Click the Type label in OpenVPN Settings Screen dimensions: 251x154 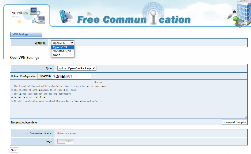coord(49,68)
